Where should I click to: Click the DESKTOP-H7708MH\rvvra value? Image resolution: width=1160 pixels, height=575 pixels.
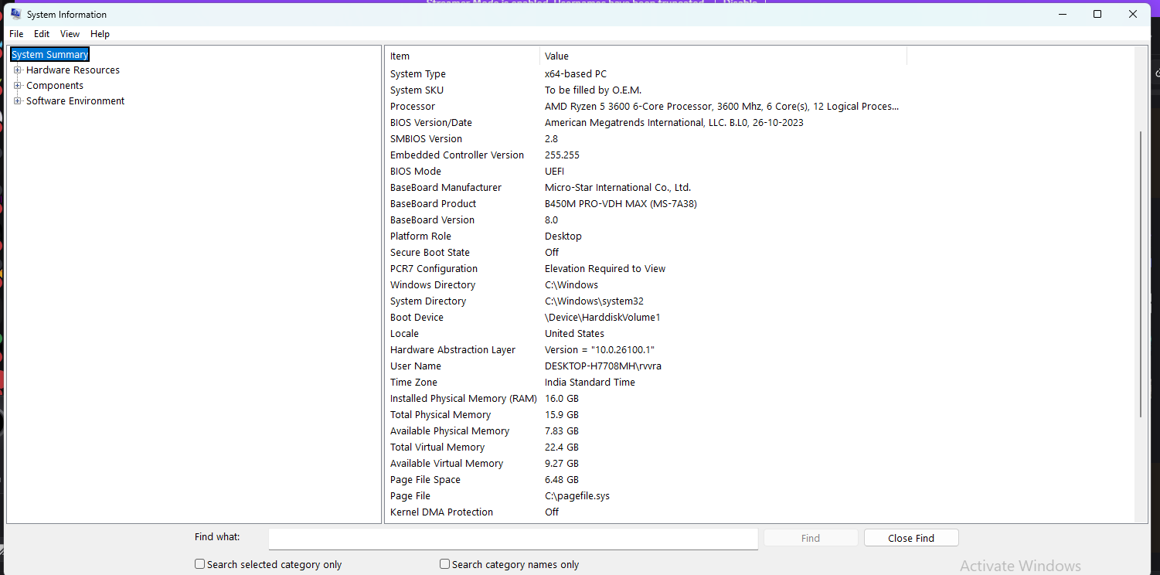(603, 366)
